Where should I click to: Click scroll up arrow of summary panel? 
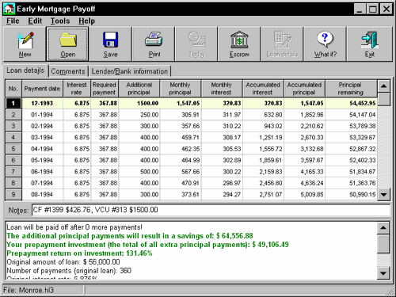tap(383, 228)
